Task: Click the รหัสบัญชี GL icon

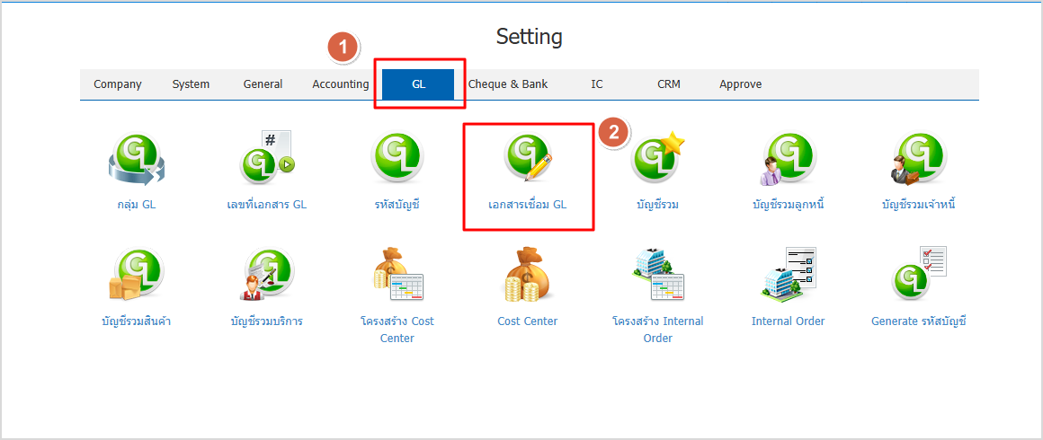Action: [x=397, y=159]
